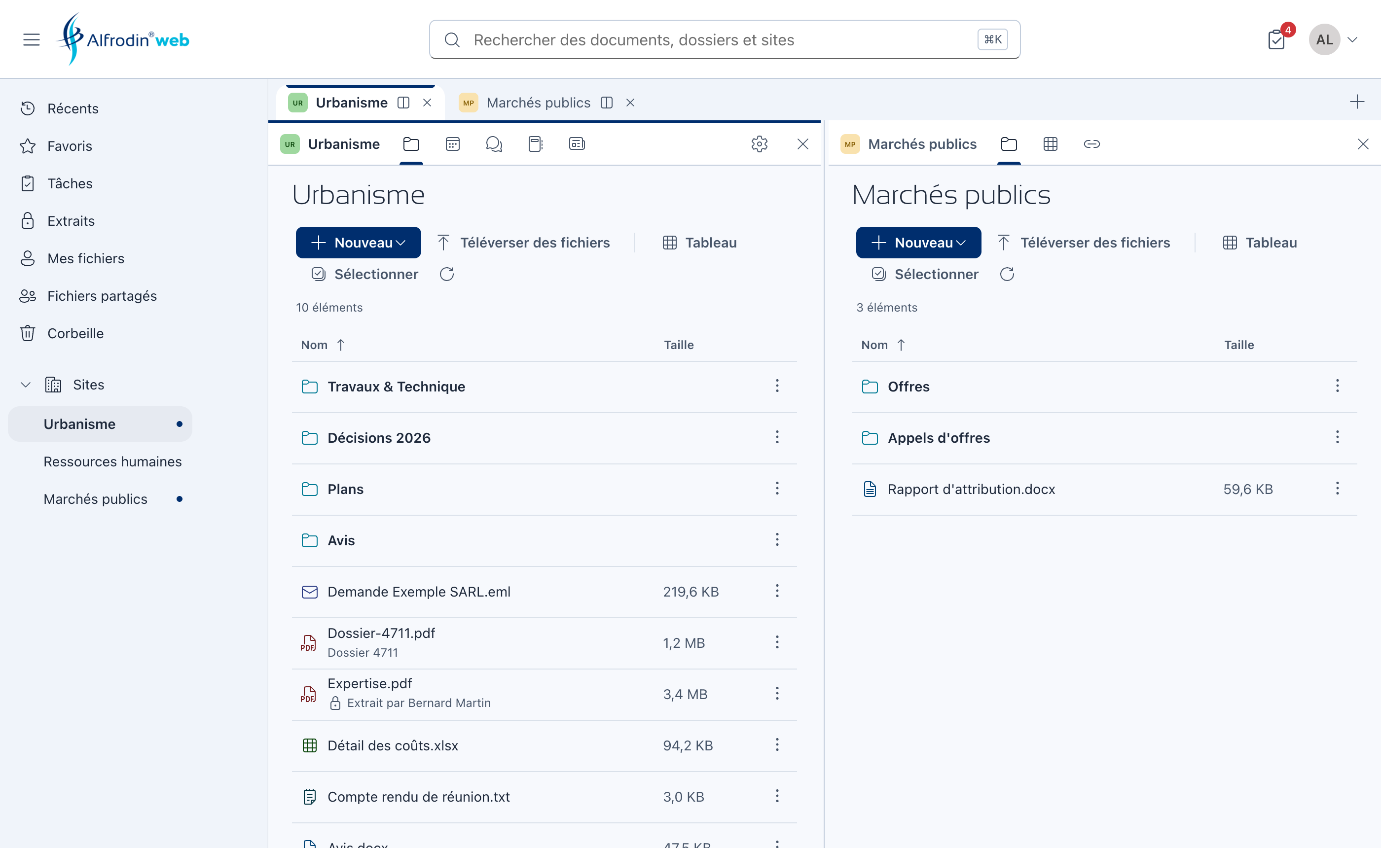
Task: Open the hamburger navigation menu
Action: tap(32, 39)
